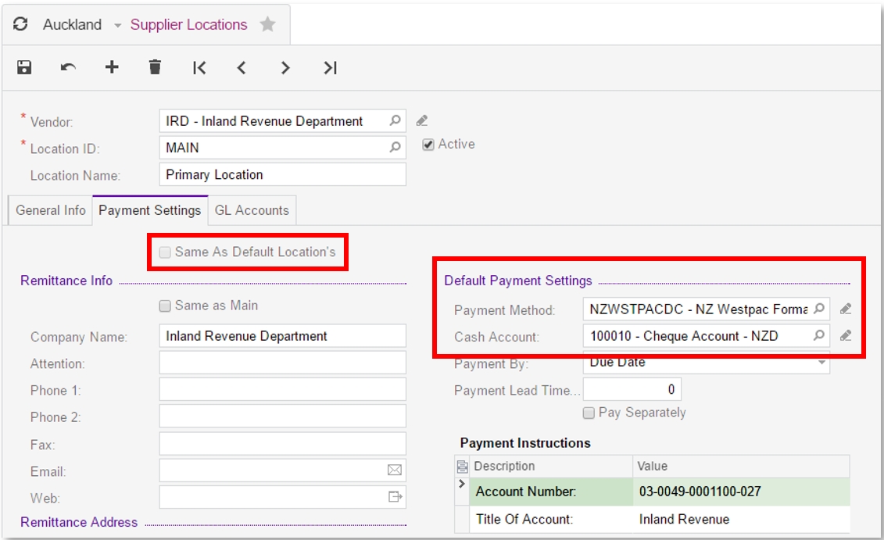Click inside the Location Name field
This screenshot has height=540, width=884.
point(281,174)
